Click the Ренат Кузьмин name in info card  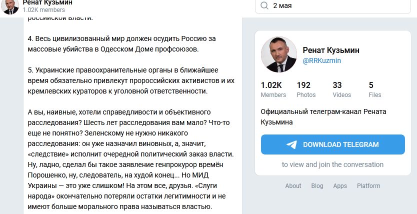coord(331,50)
